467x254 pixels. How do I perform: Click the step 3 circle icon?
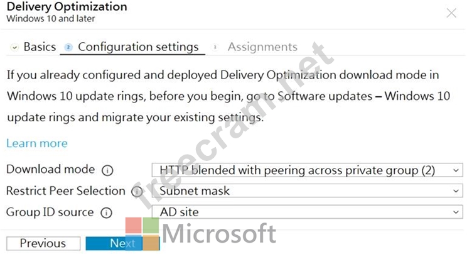(215, 47)
